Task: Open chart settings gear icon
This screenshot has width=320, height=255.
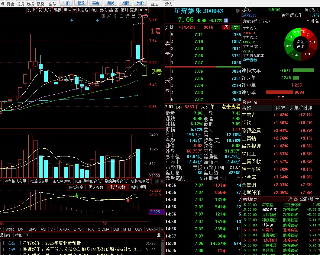Action: pos(103,16)
